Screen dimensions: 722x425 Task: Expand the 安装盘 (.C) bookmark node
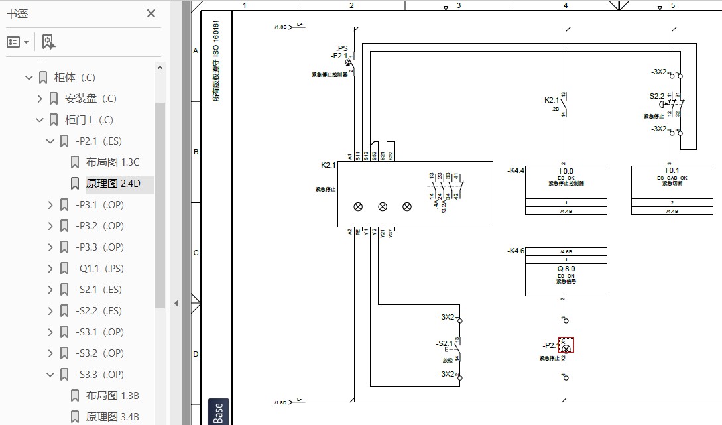click(x=40, y=99)
